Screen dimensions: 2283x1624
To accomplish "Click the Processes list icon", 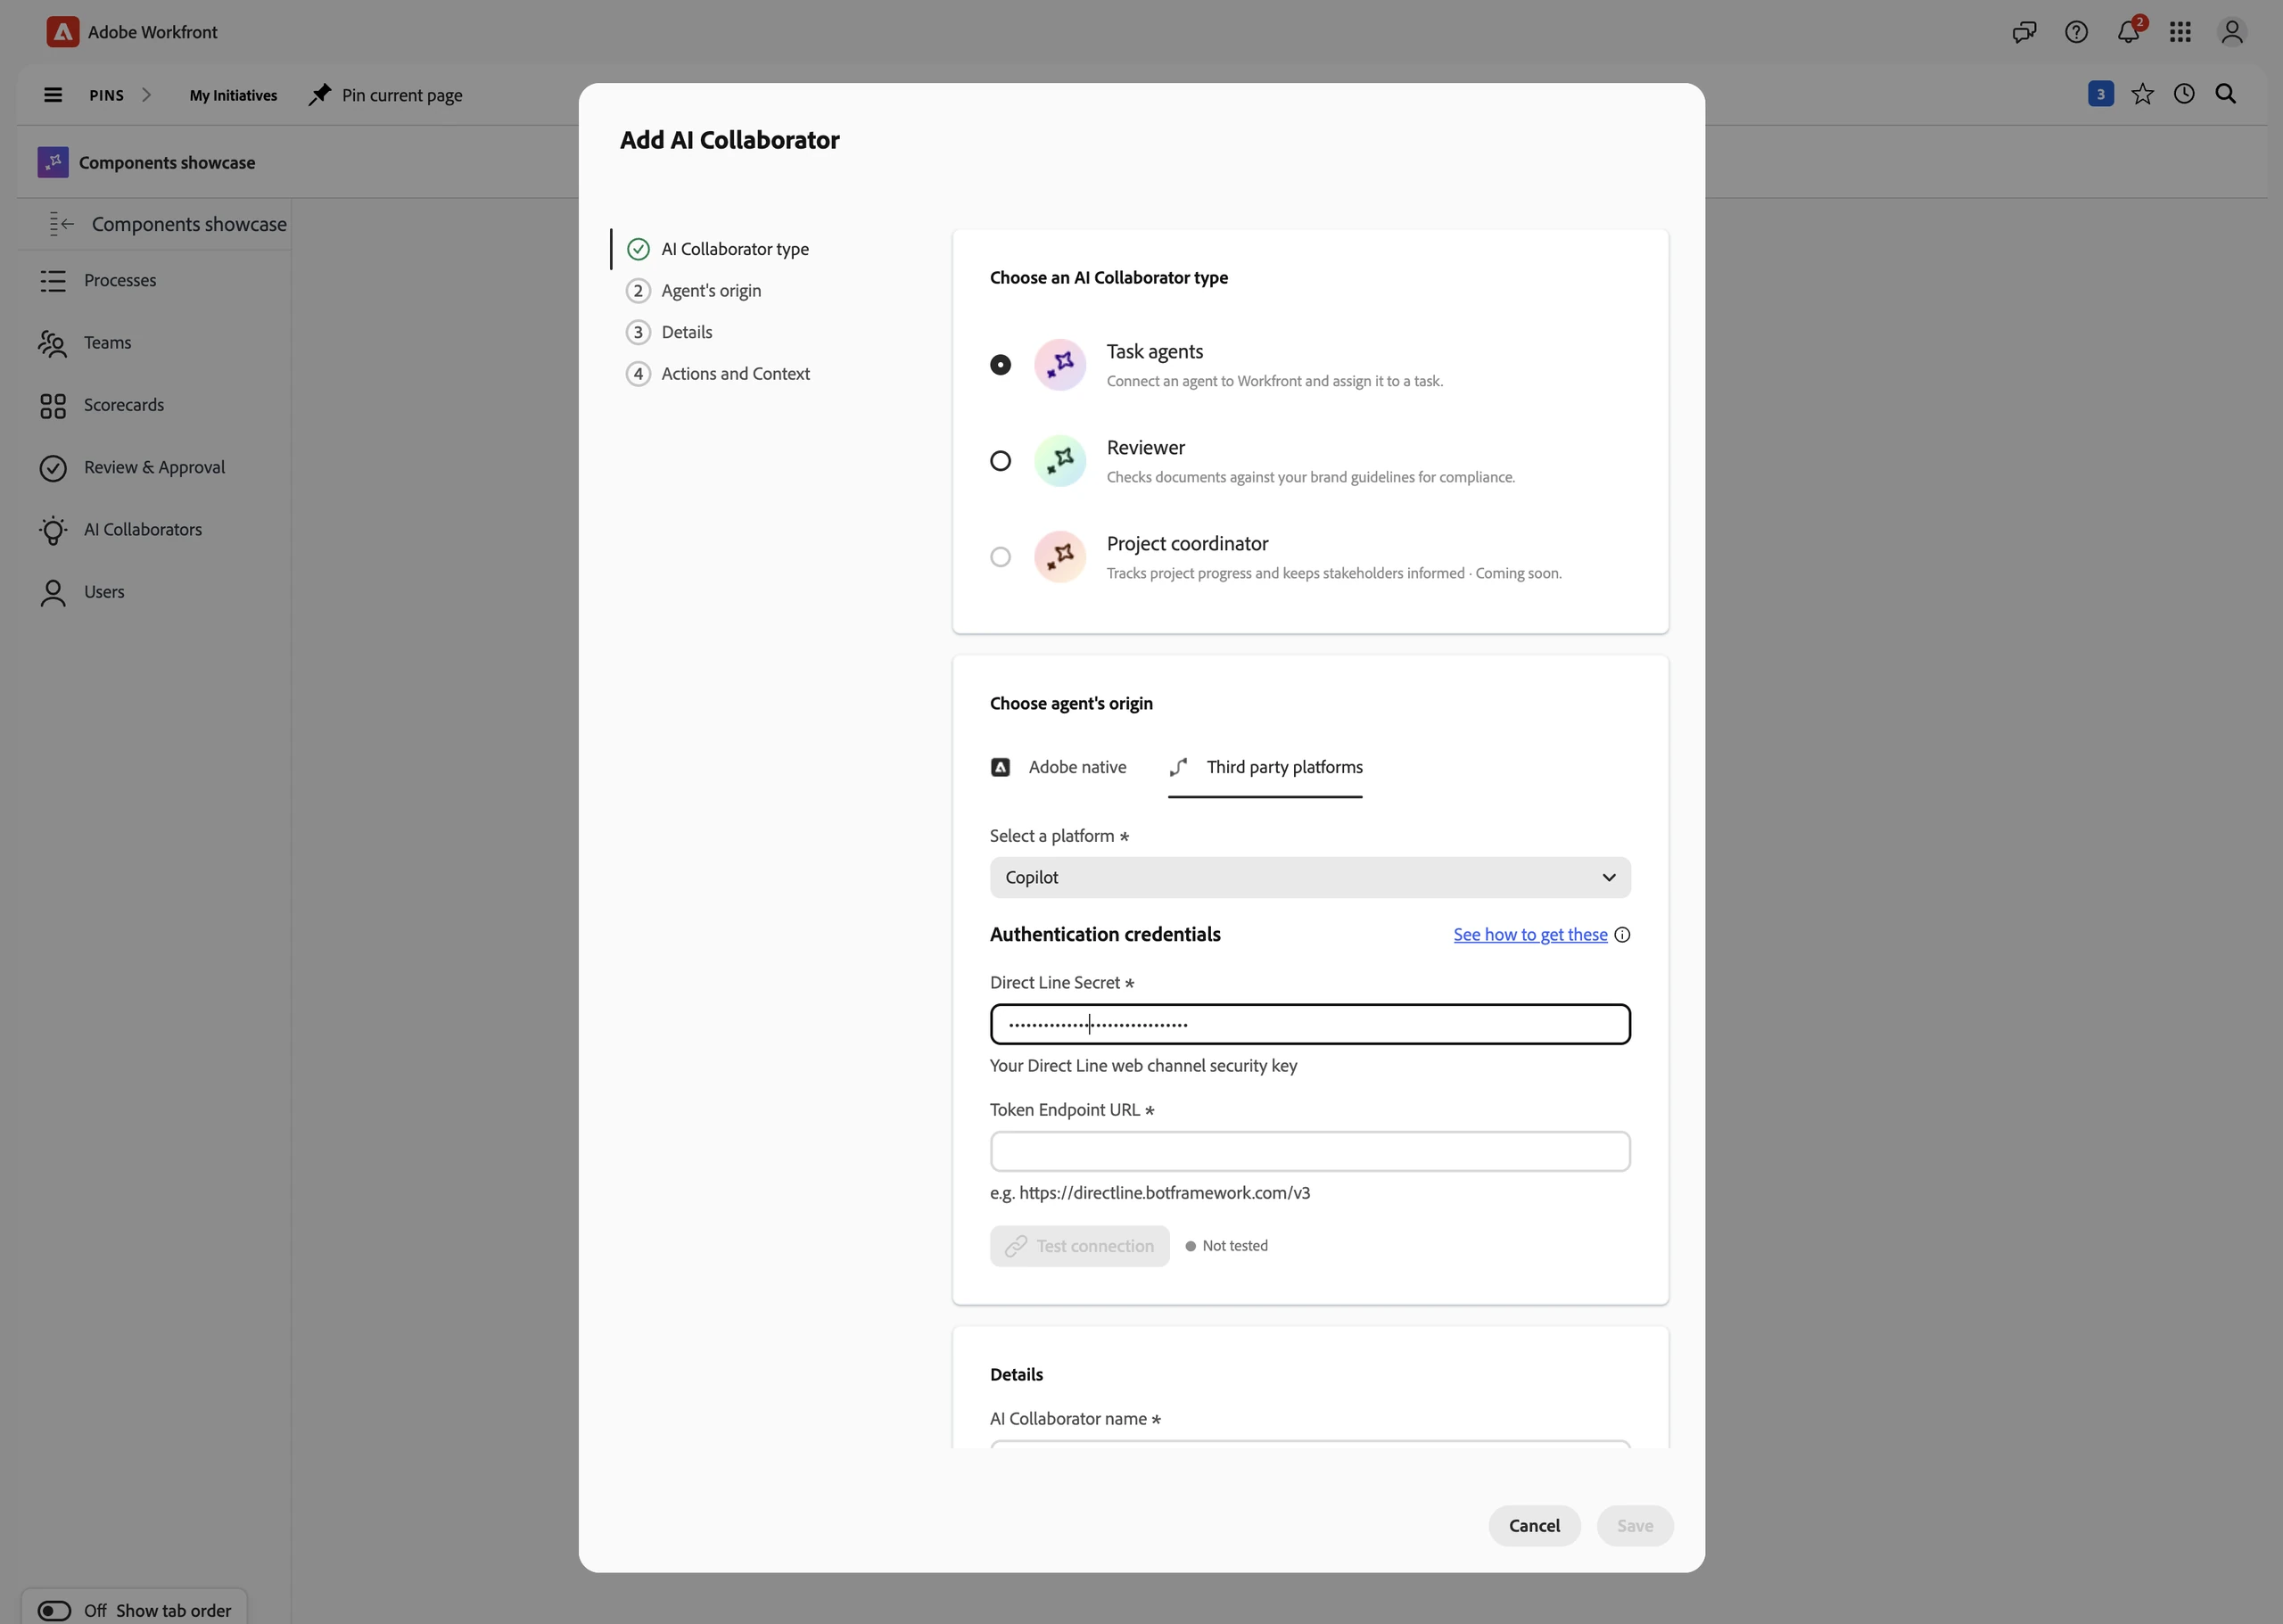I will 53,281.
